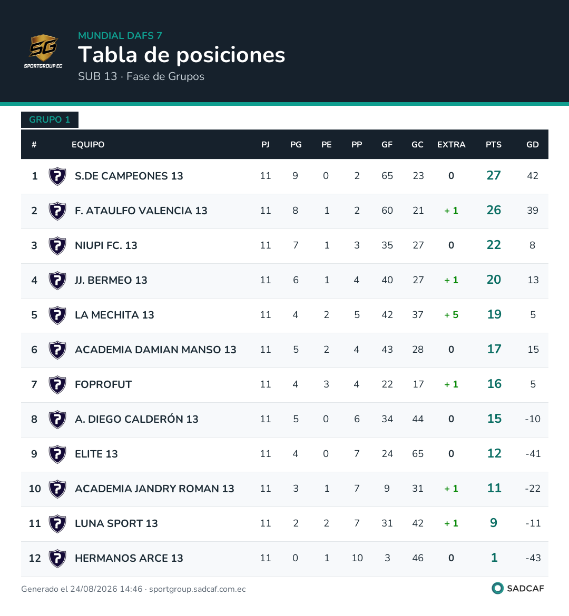Screen dimensions: 569x616
Task: Select the GRUPO 1 tab
Action: (x=50, y=120)
